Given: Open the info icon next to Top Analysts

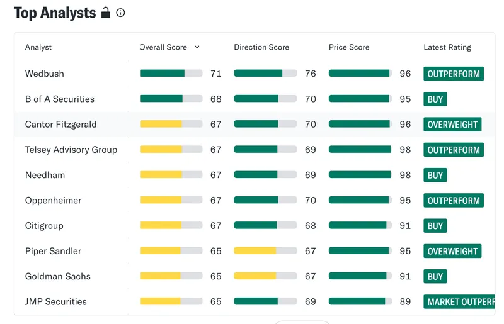Looking at the screenshot, I should tap(120, 13).
